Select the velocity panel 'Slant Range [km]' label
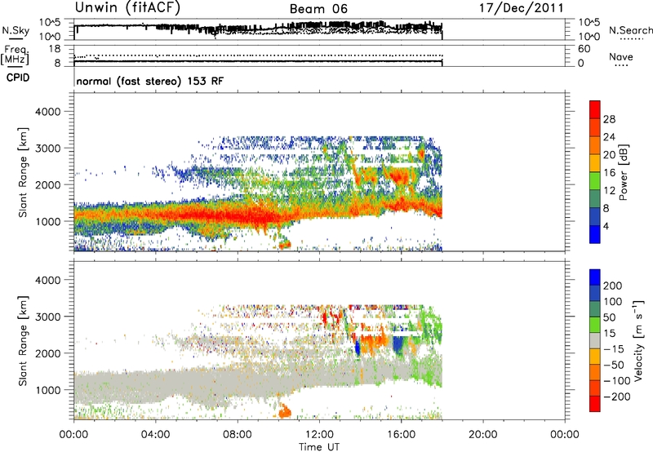This screenshot has height=452, width=653. point(23,341)
